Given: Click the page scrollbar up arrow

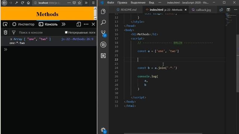Looking at the screenshot, I should pyautogui.click(x=95, y=8).
